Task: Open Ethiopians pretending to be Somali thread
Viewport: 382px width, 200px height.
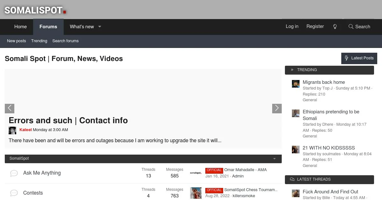Action: (331, 115)
